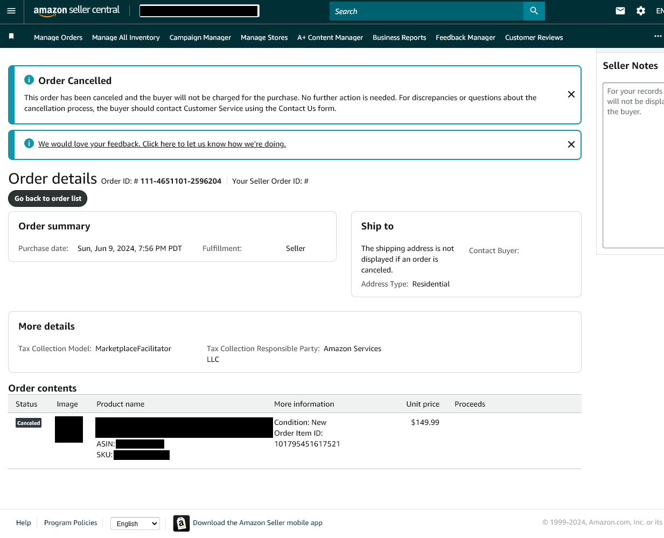Open Business Reports

click(400, 37)
